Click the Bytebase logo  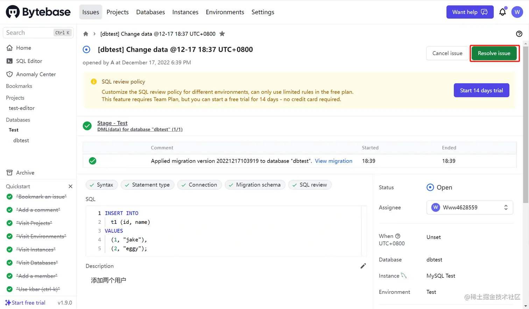tap(38, 12)
